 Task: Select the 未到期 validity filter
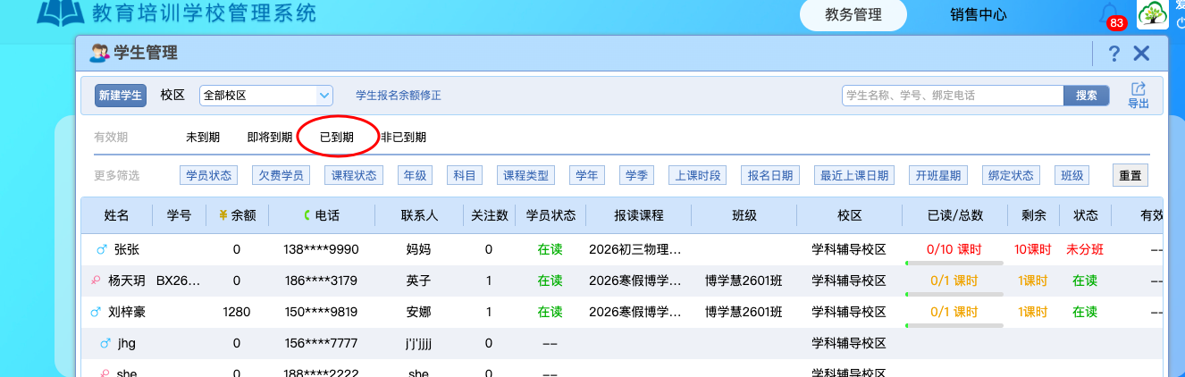[203, 138]
